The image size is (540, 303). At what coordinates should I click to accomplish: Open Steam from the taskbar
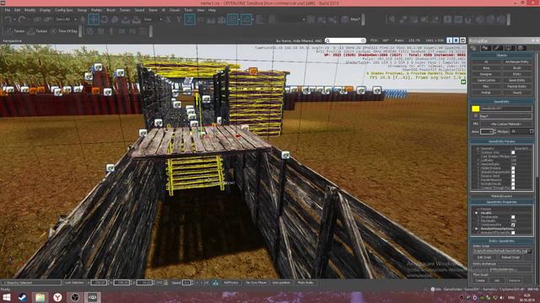pyautogui.click(x=23, y=297)
